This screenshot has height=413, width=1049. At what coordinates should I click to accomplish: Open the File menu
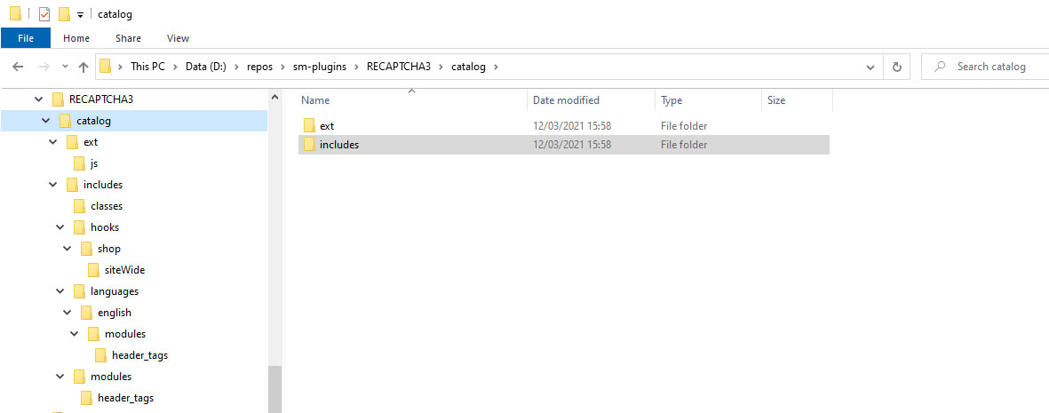(x=26, y=38)
